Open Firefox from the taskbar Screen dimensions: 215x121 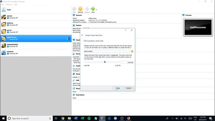(128, 118)
